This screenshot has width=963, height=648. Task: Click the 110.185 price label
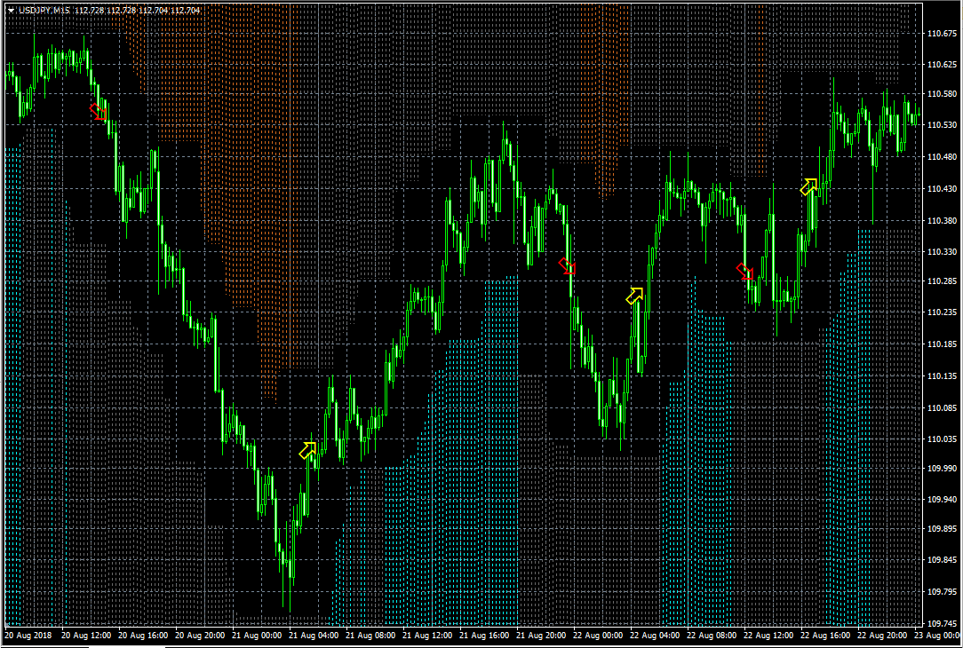[x=942, y=344]
